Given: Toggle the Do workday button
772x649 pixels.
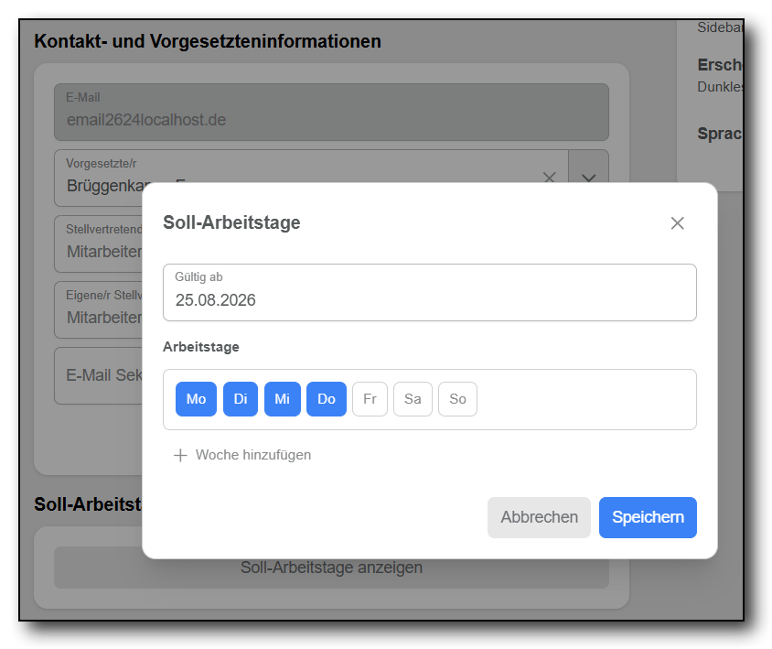Looking at the screenshot, I should 327,399.
